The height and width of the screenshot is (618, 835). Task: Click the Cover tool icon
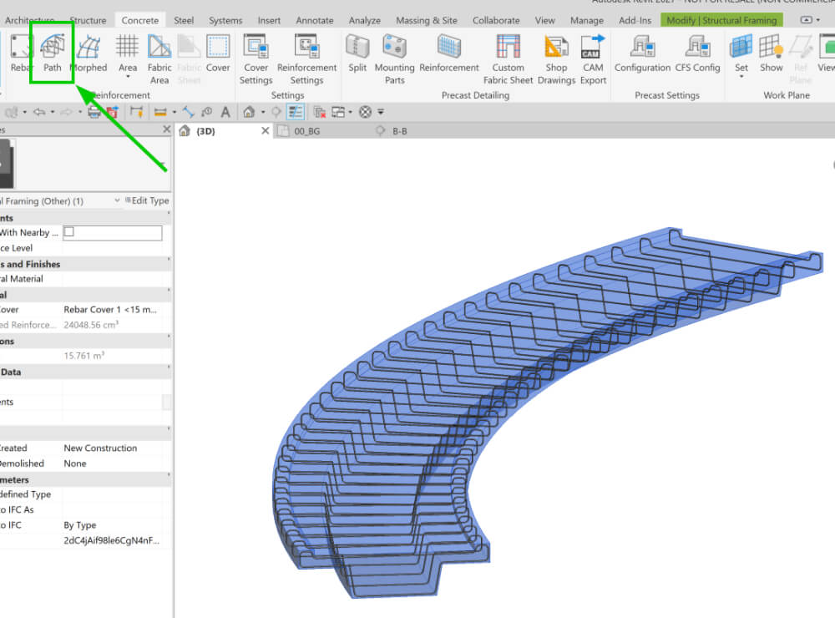pos(218,47)
